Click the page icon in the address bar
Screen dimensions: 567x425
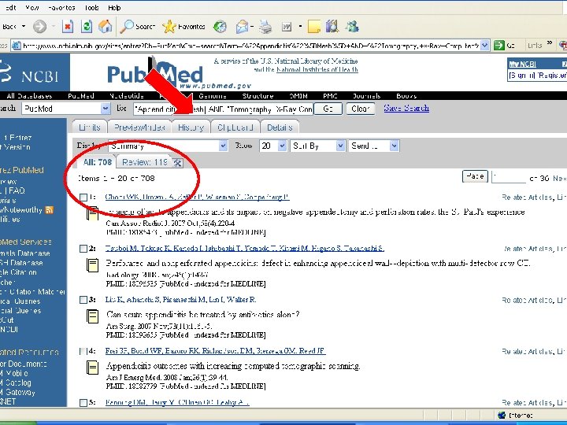(16, 46)
